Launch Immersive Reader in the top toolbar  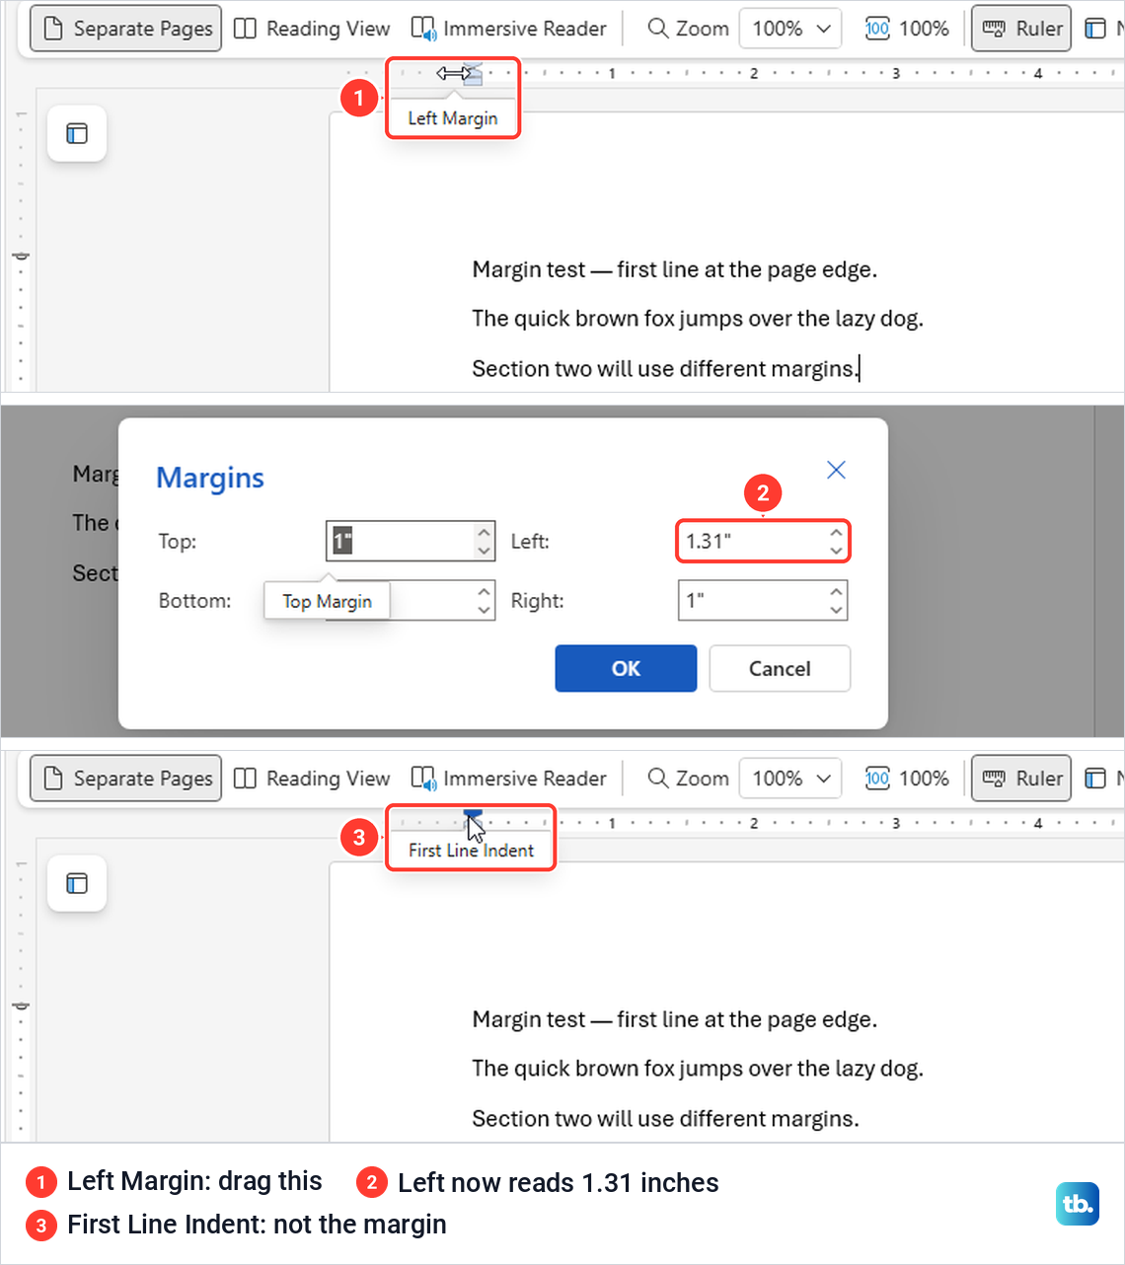pyautogui.click(x=508, y=29)
